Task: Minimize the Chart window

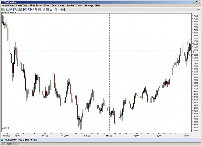Action: 194,2
